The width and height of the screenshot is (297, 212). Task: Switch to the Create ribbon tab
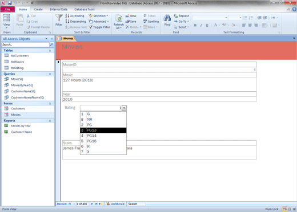38,9
